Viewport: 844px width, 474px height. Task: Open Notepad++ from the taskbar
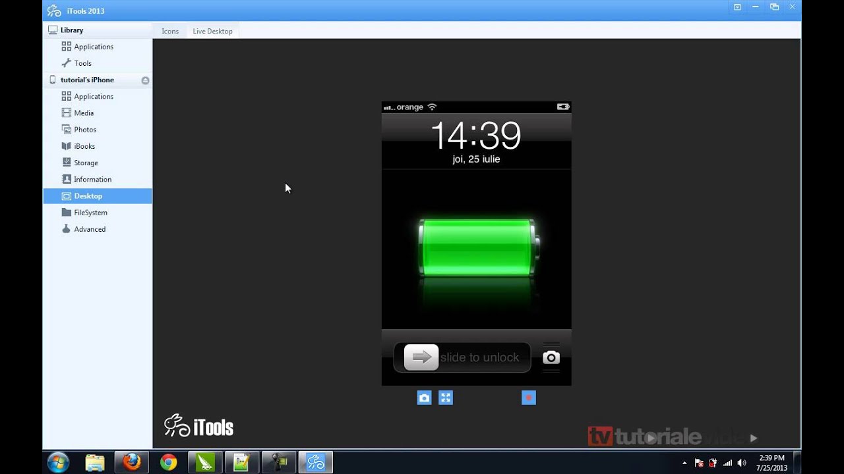[x=242, y=463]
